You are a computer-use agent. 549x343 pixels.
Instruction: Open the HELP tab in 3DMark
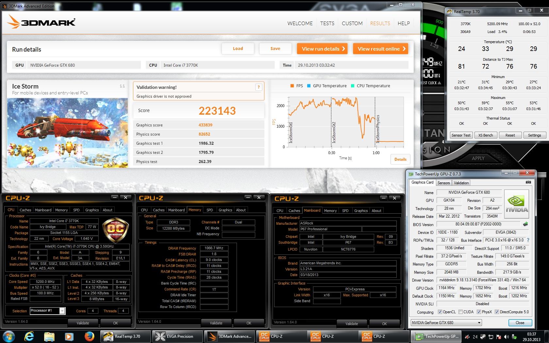point(404,24)
